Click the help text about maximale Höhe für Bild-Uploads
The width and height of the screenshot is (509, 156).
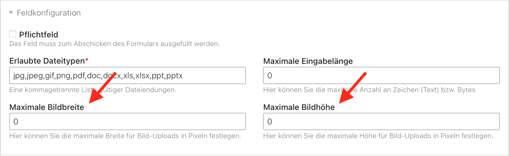click(x=378, y=136)
